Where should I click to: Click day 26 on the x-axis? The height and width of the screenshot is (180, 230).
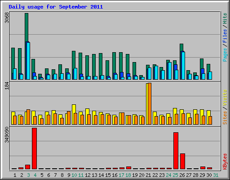182,175
